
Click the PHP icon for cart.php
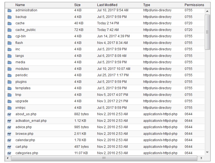[x=9, y=147]
